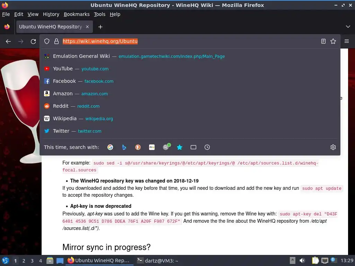Expand the list all tabs chevron

(x=348, y=27)
